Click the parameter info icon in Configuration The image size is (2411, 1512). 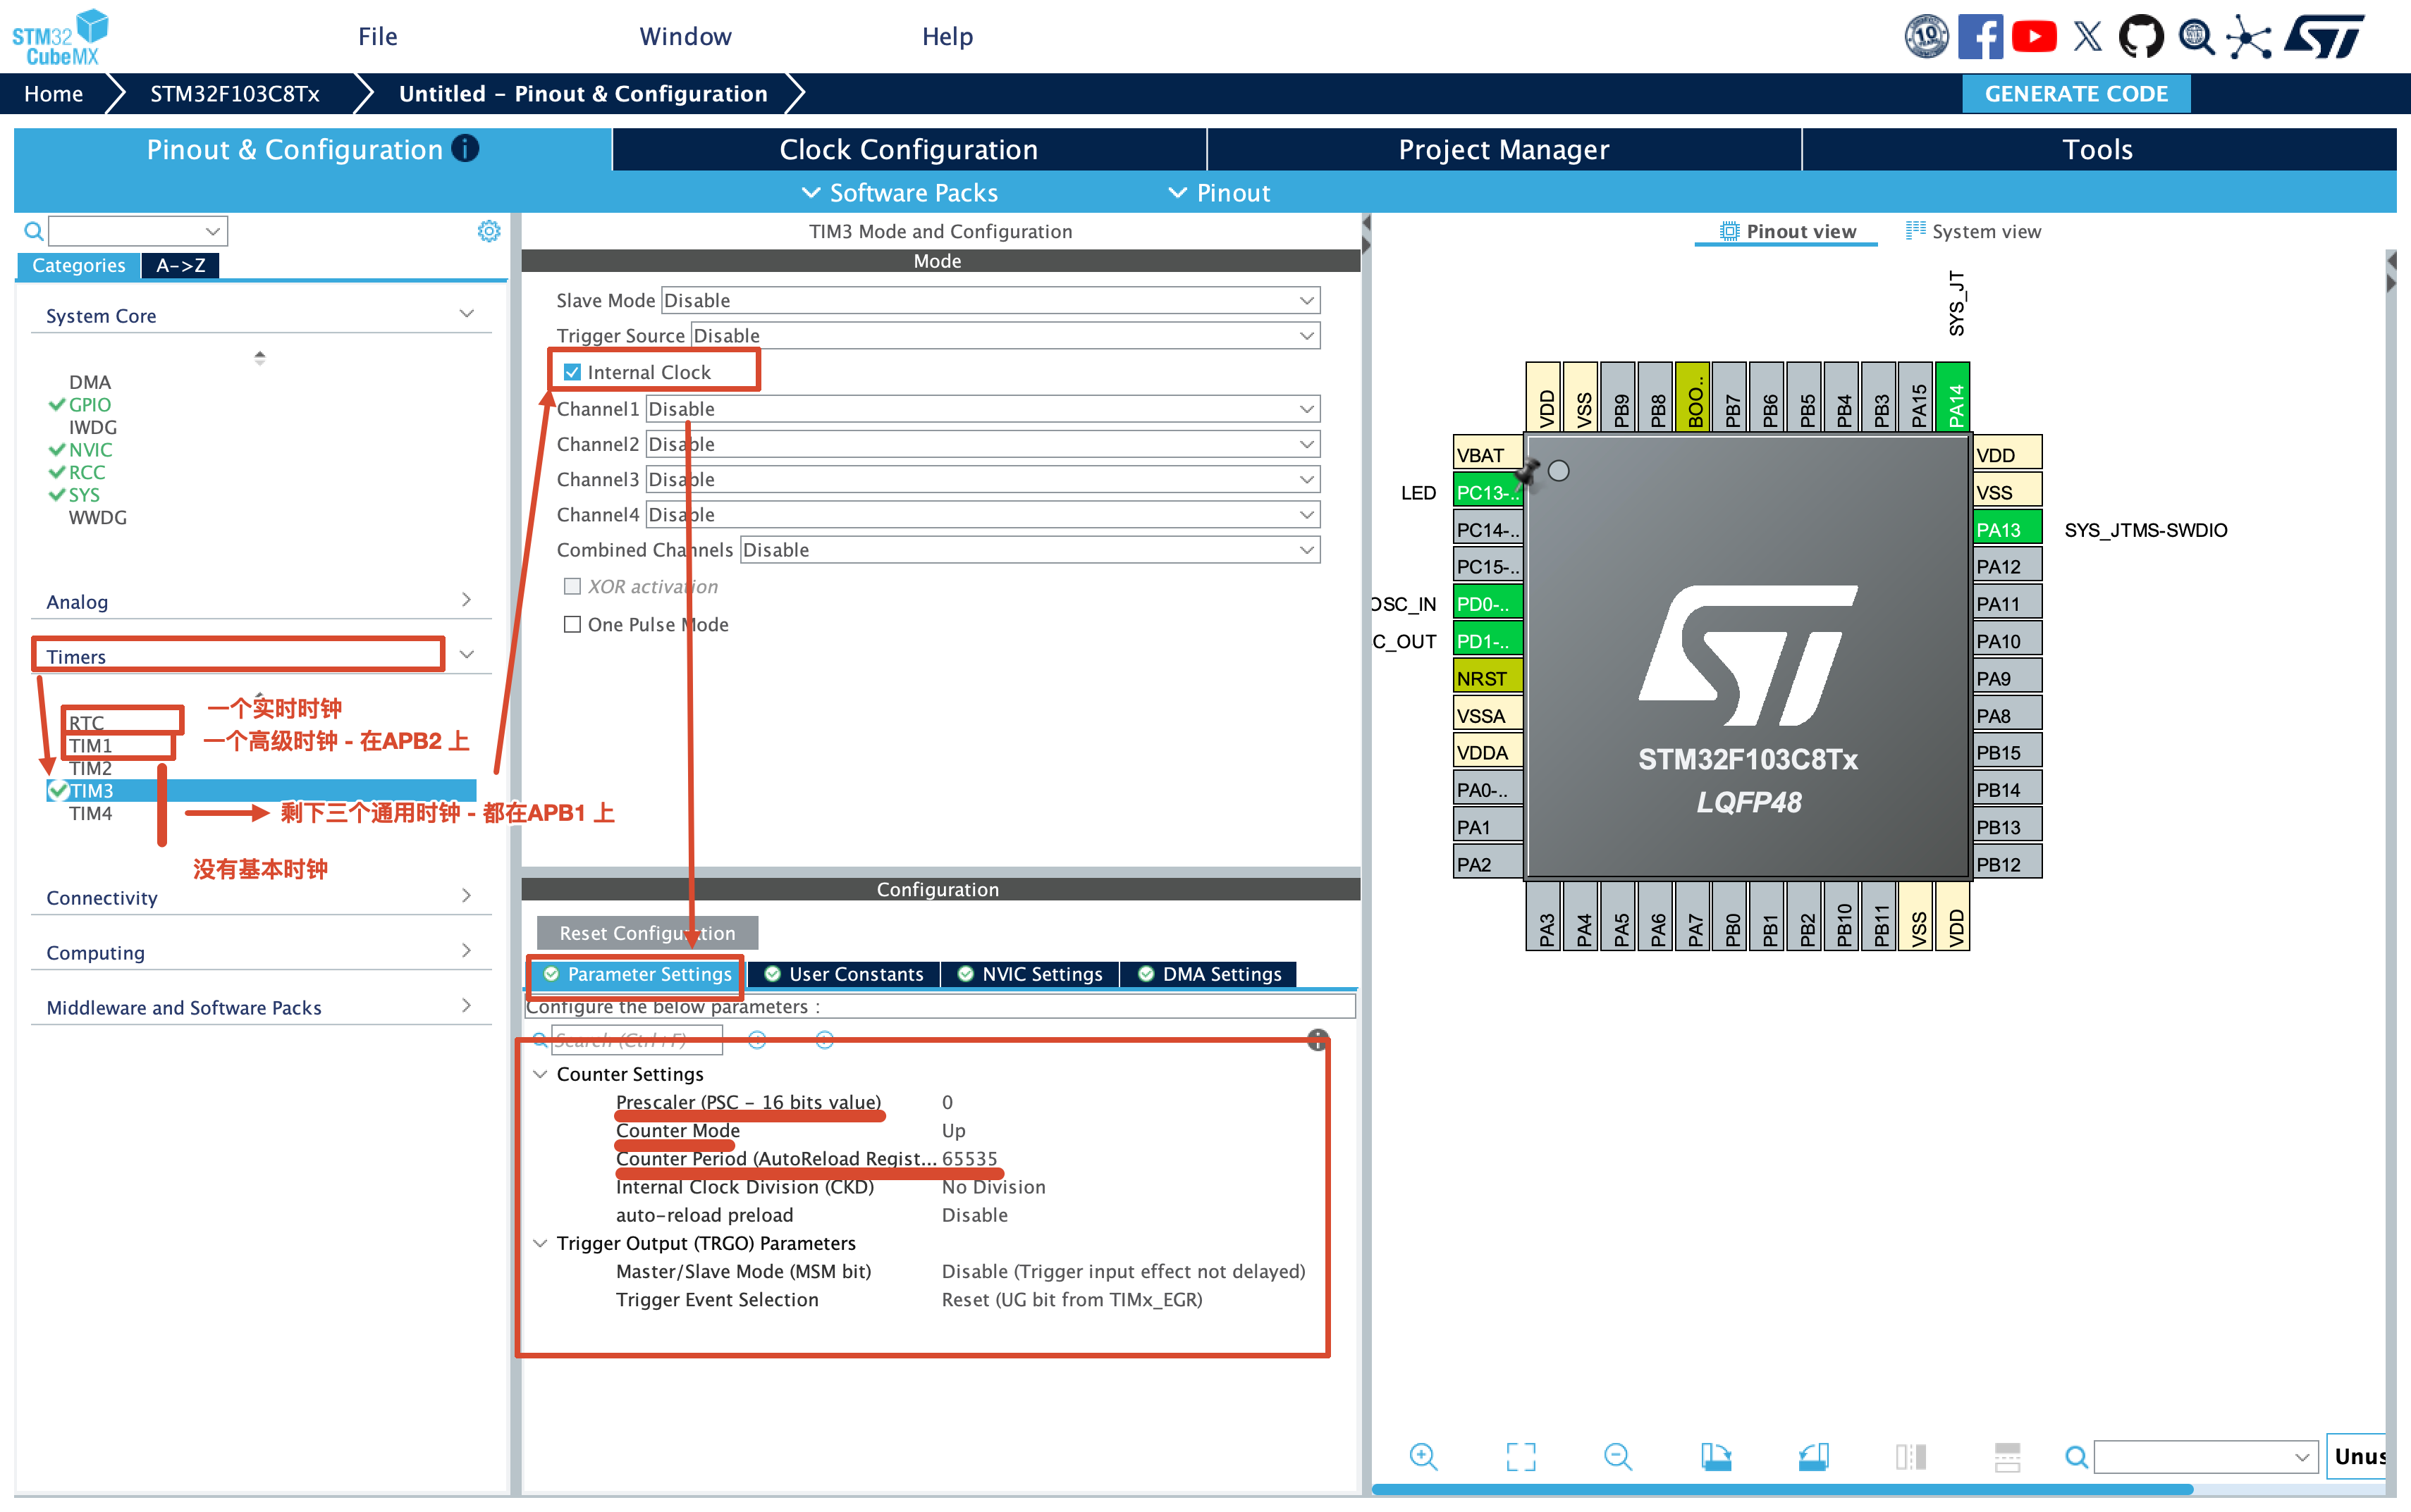coord(1318,1040)
